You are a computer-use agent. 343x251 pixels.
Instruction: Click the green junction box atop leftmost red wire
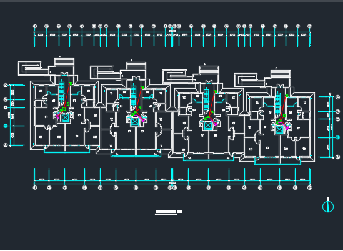pos(71,84)
